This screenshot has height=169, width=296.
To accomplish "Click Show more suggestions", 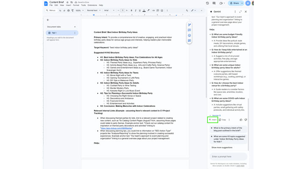I will (x=222, y=147).
